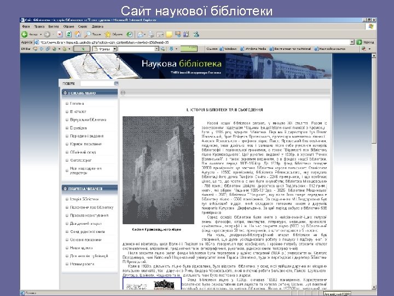Click the yellow note toolbar icon

point(169,34)
